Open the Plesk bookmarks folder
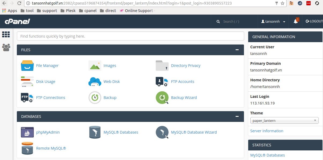Screen dimensions: 323x160 coord(68,11)
